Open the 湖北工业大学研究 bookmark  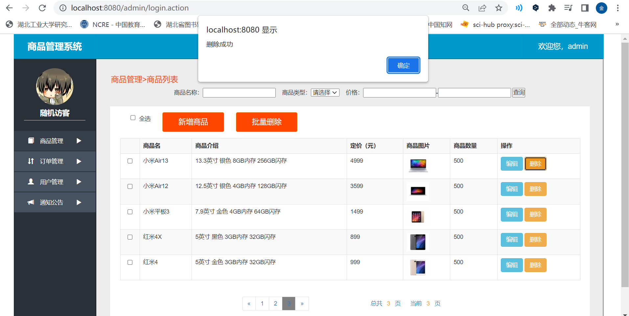(39, 24)
